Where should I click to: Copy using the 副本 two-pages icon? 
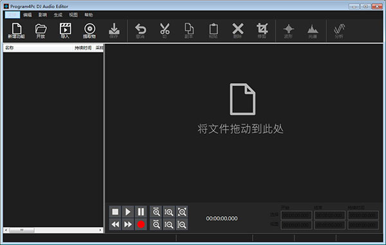point(188,31)
